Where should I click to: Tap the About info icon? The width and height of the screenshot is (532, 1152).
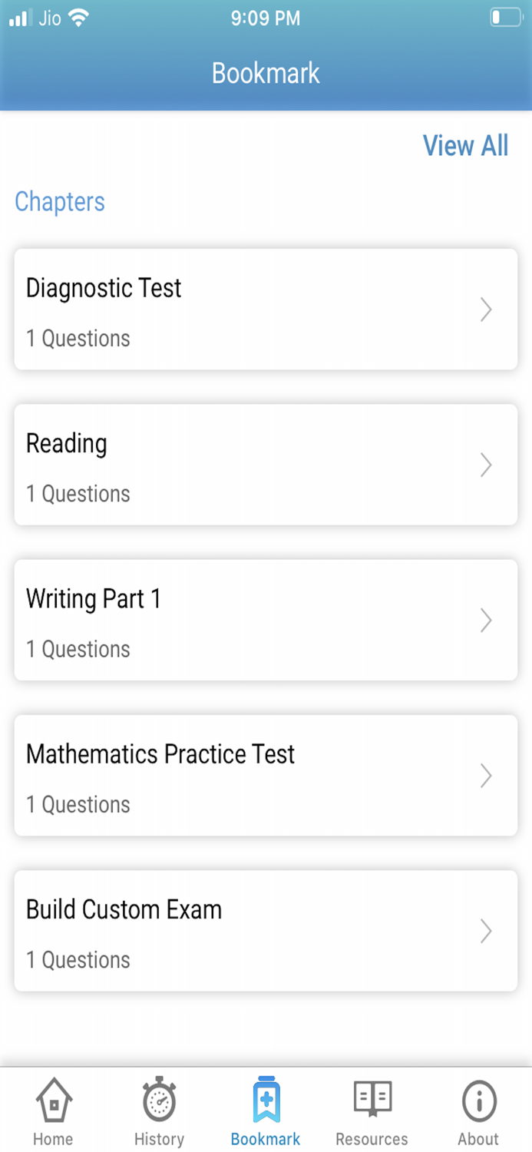[477, 1101]
